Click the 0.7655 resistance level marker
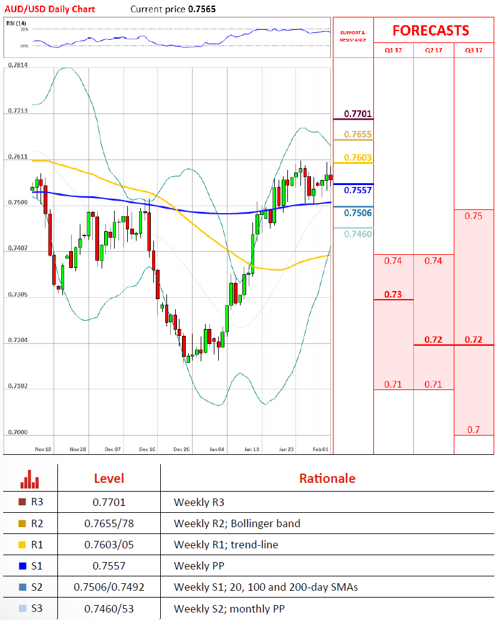 click(358, 135)
